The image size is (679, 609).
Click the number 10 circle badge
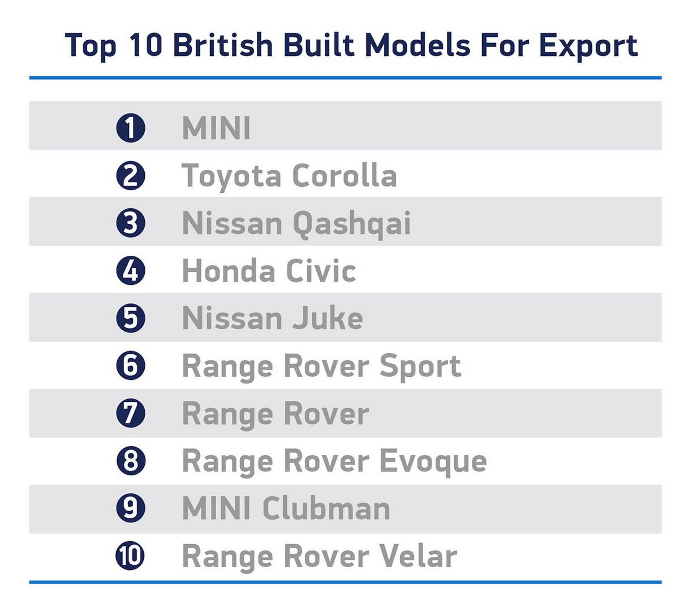coord(130,556)
